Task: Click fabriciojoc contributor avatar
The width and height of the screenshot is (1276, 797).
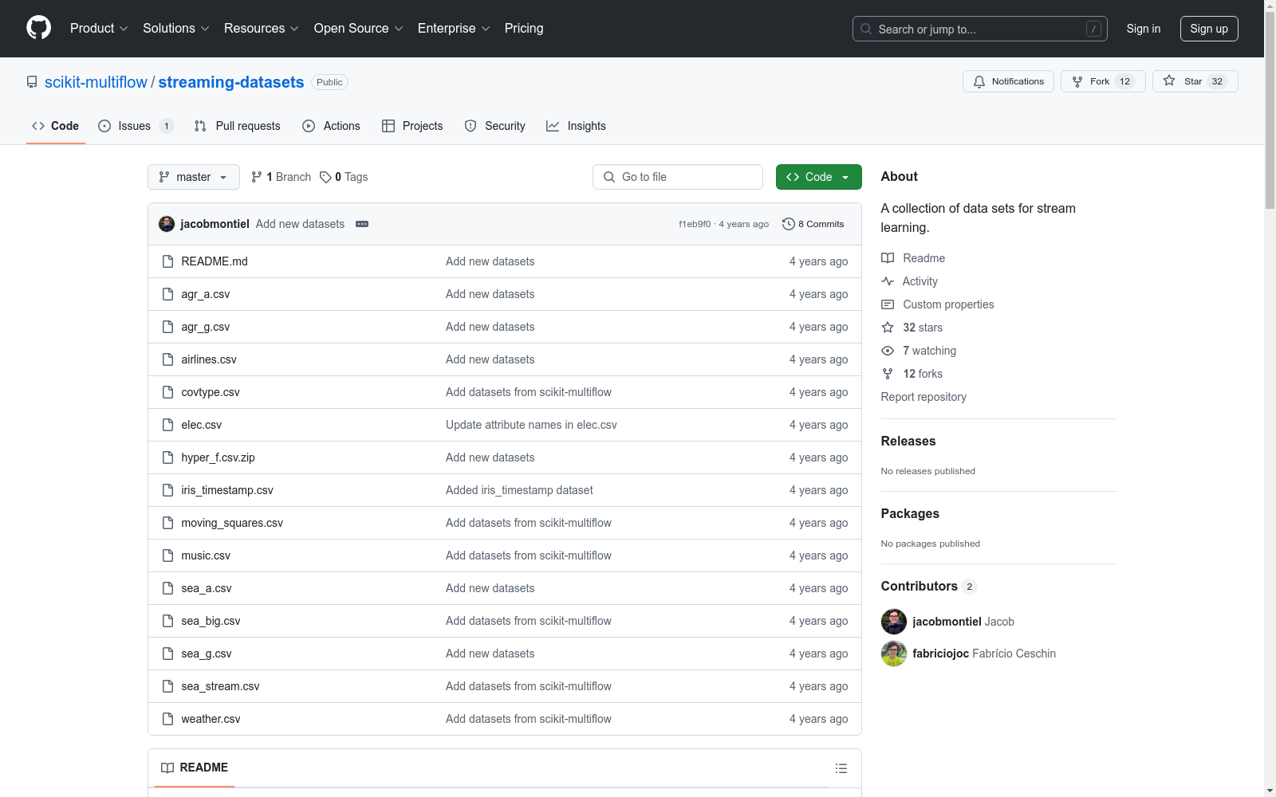Action: click(894, 654)
